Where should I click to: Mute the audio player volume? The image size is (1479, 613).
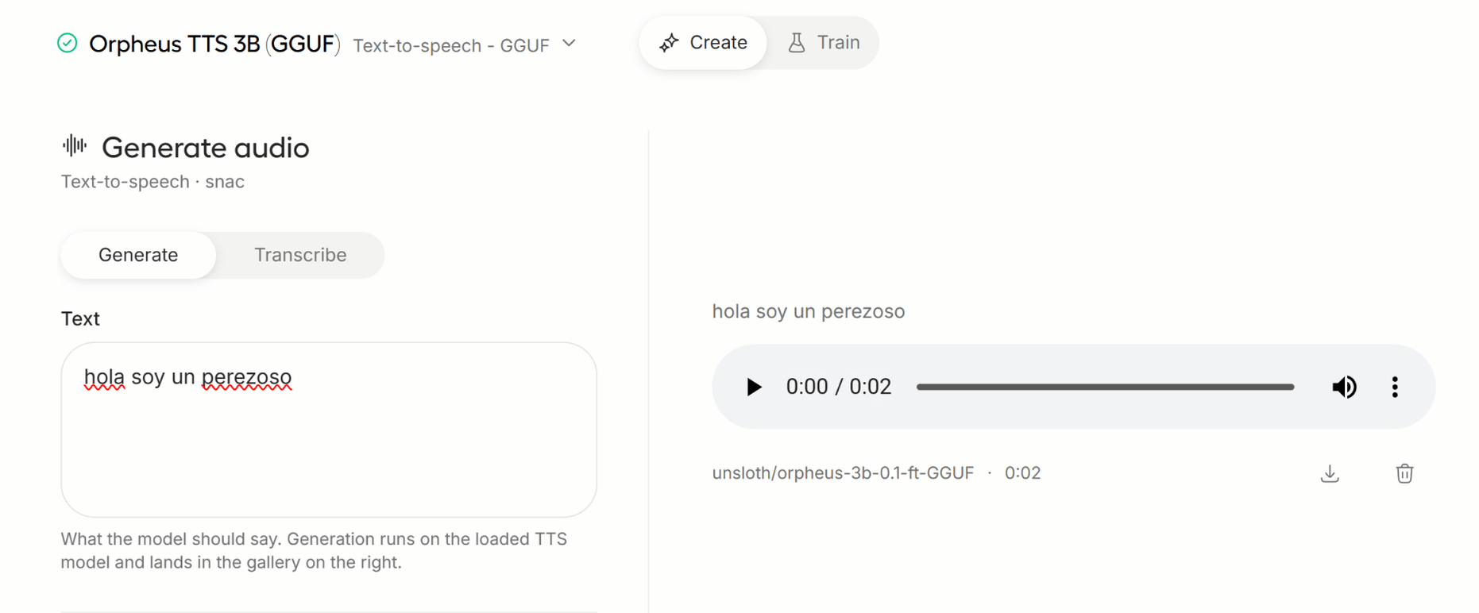[1344, 387]
